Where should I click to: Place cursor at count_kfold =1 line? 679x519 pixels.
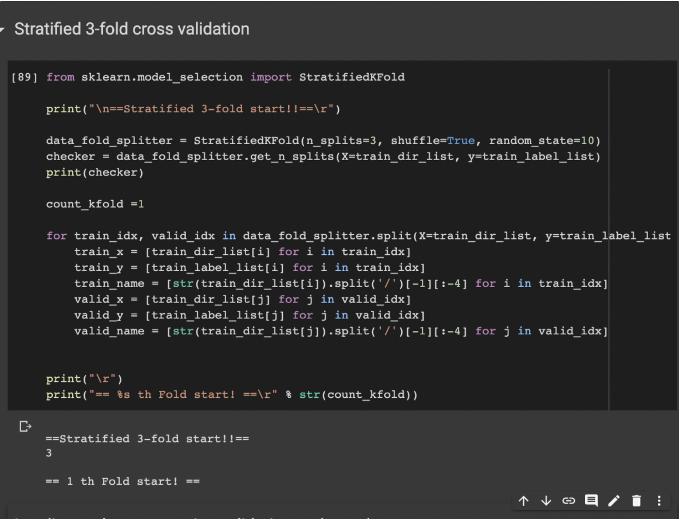pos(95,203)
